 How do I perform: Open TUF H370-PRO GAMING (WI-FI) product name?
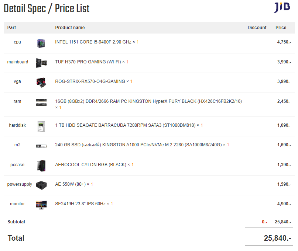(88, 62)
